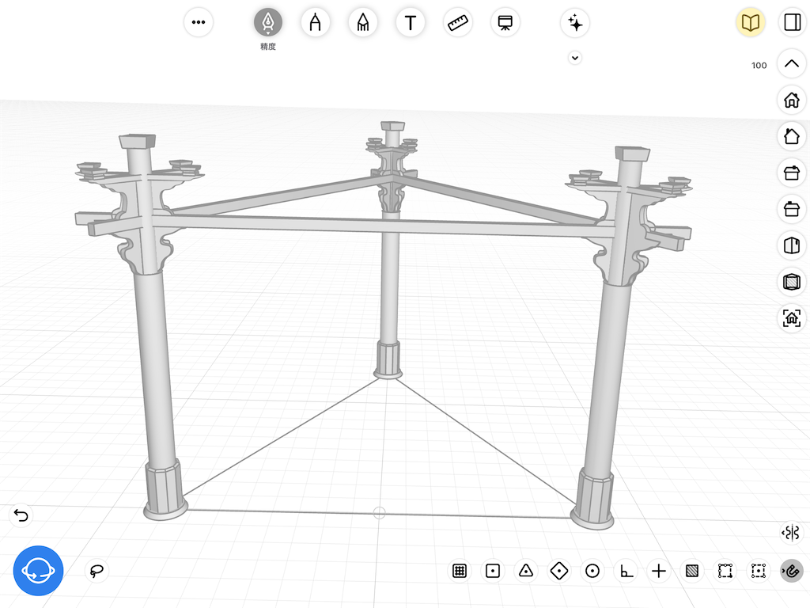Tap the blue orbit navigation button

[38, 571]
